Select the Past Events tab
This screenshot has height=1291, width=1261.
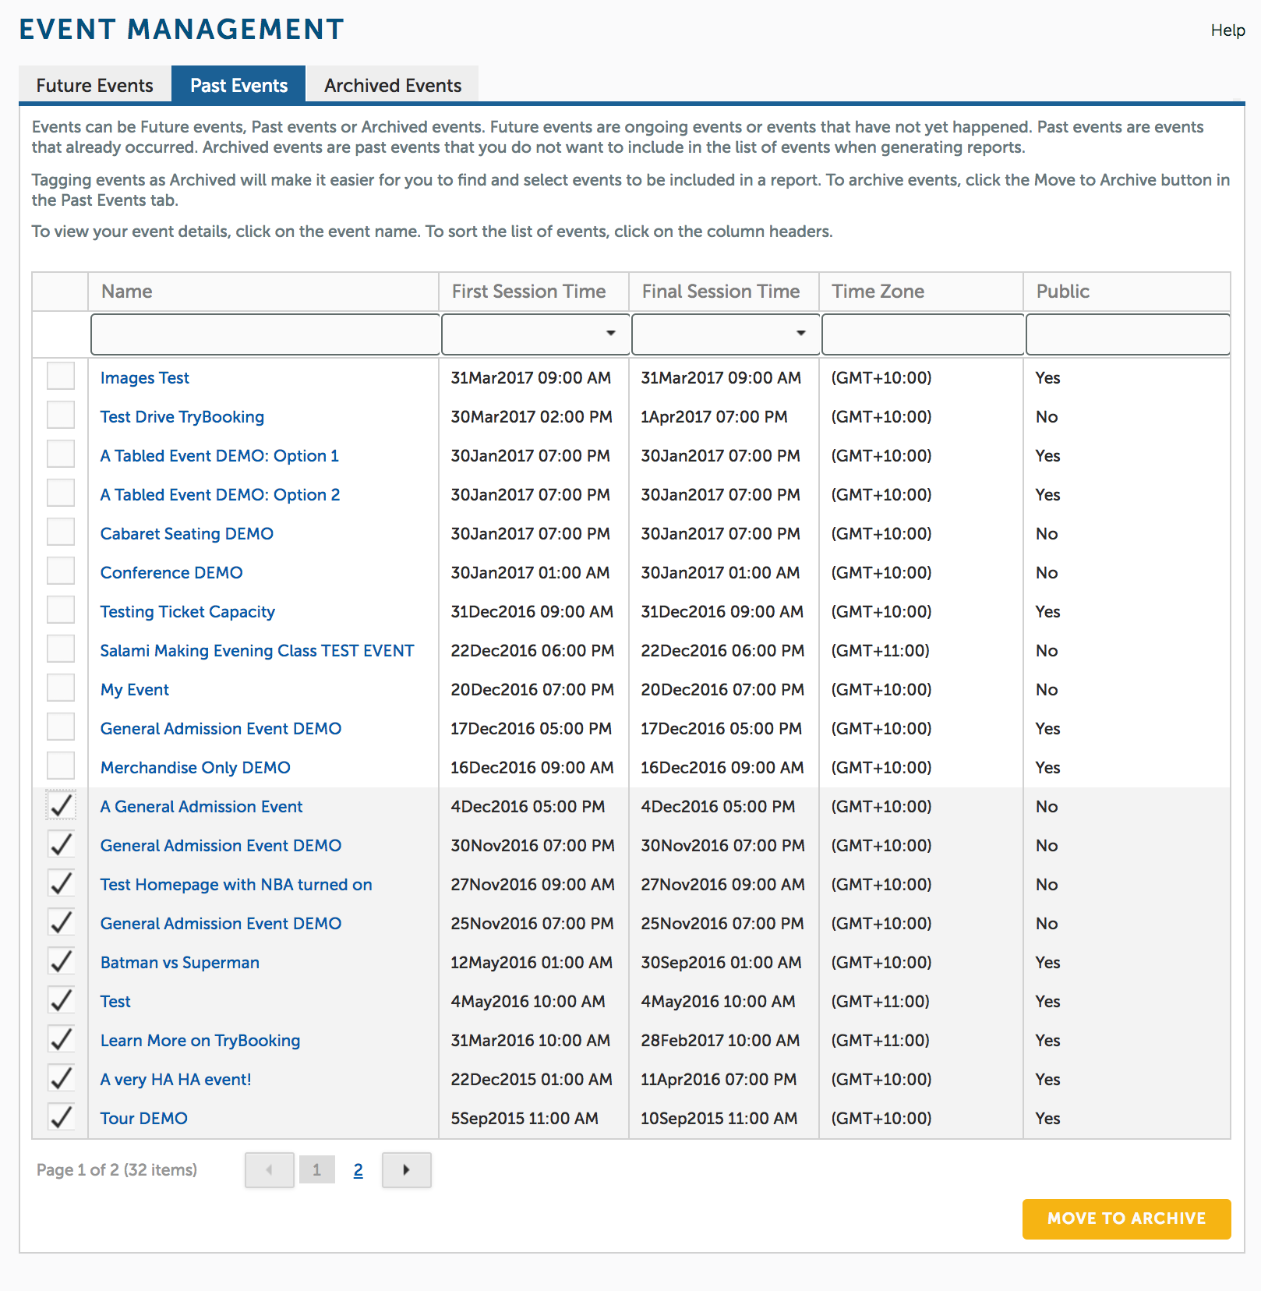tap(238, 85)
